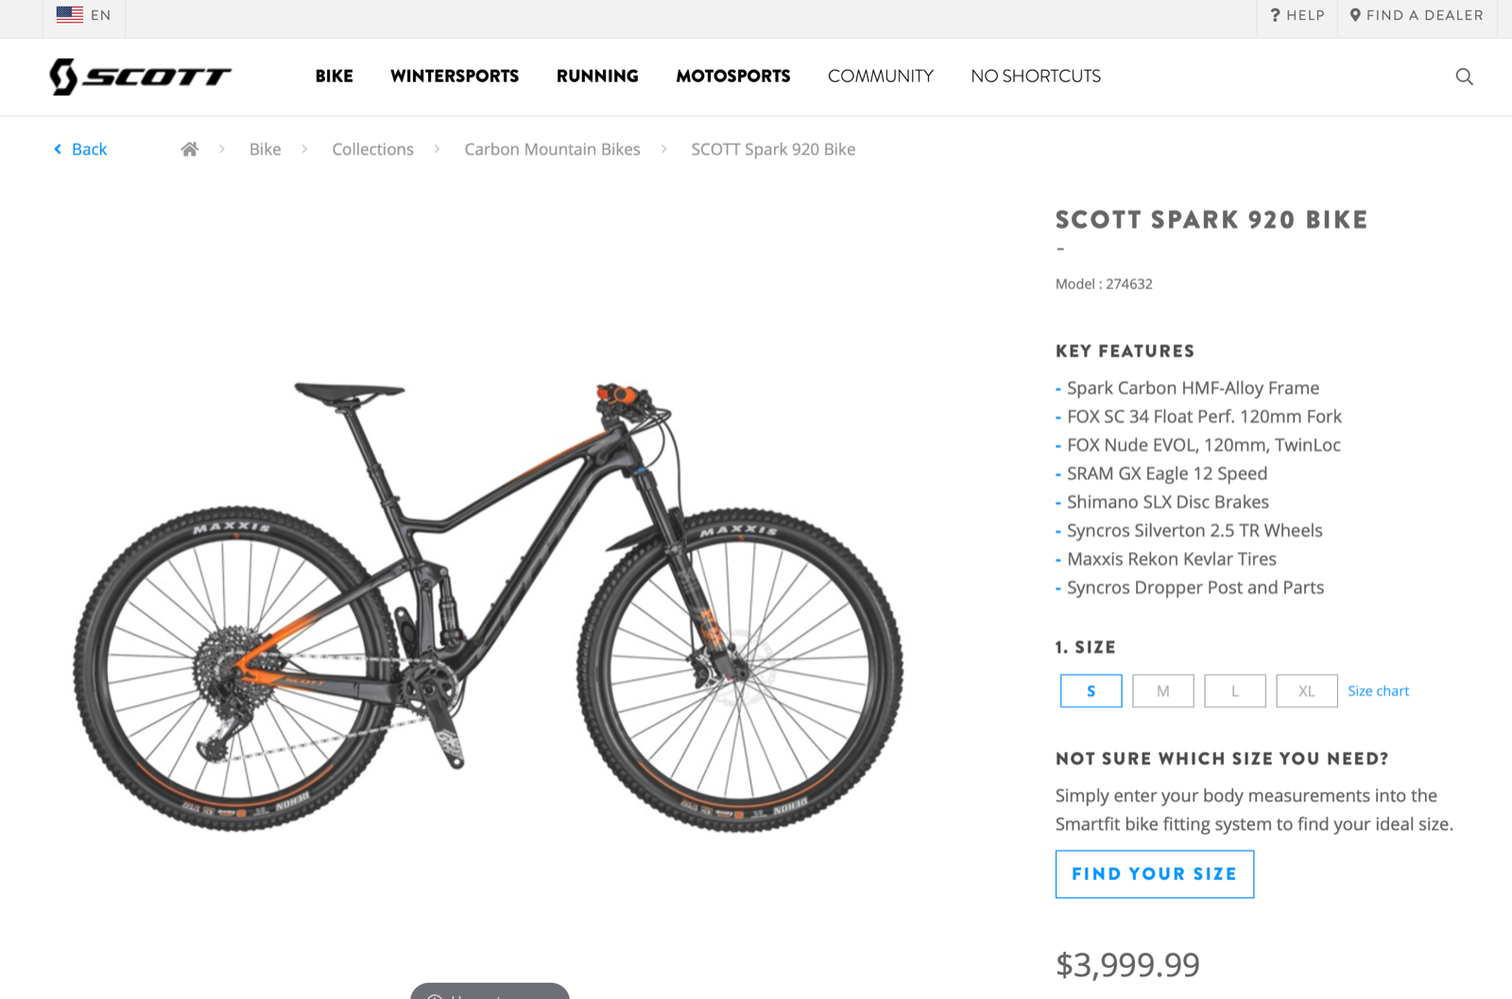This screenshot has height=999, width=1512.
Task: Open the Bike menu
Action: [x=335, y=76]
